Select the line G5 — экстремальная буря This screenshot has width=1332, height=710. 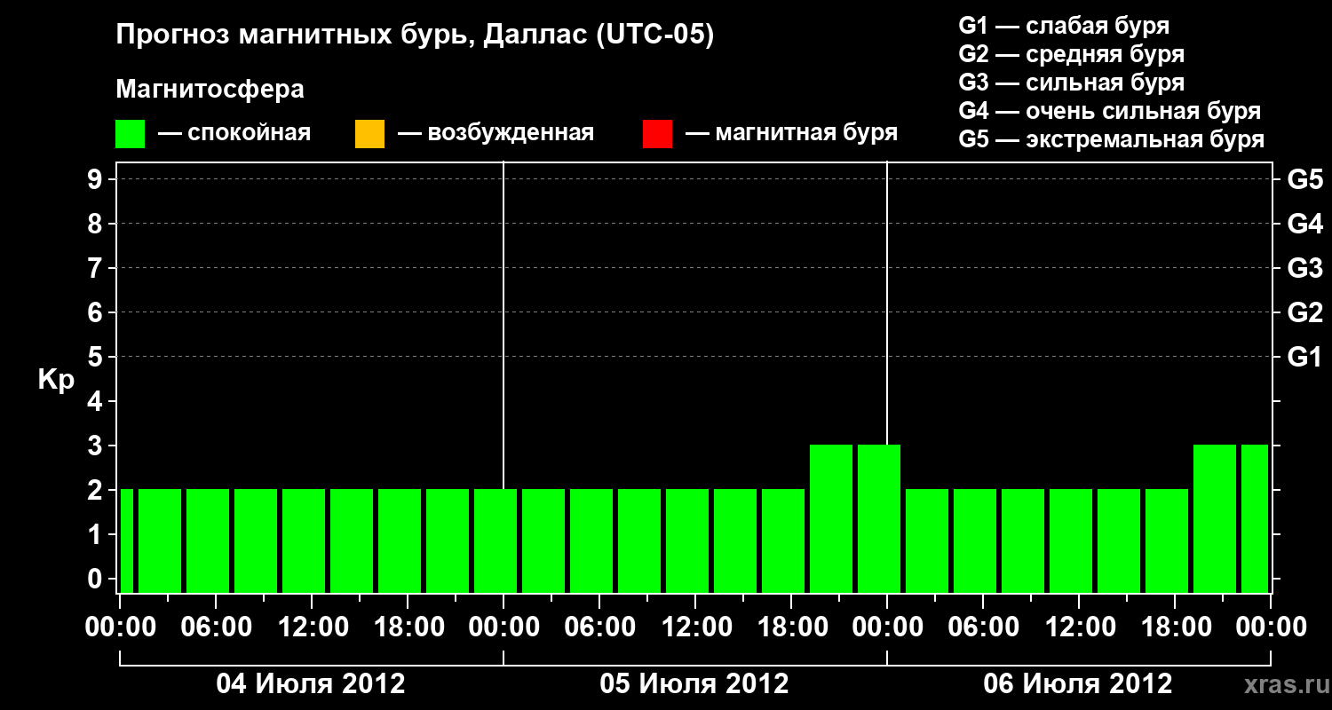pyautogui.click(x=1112, y=139)
